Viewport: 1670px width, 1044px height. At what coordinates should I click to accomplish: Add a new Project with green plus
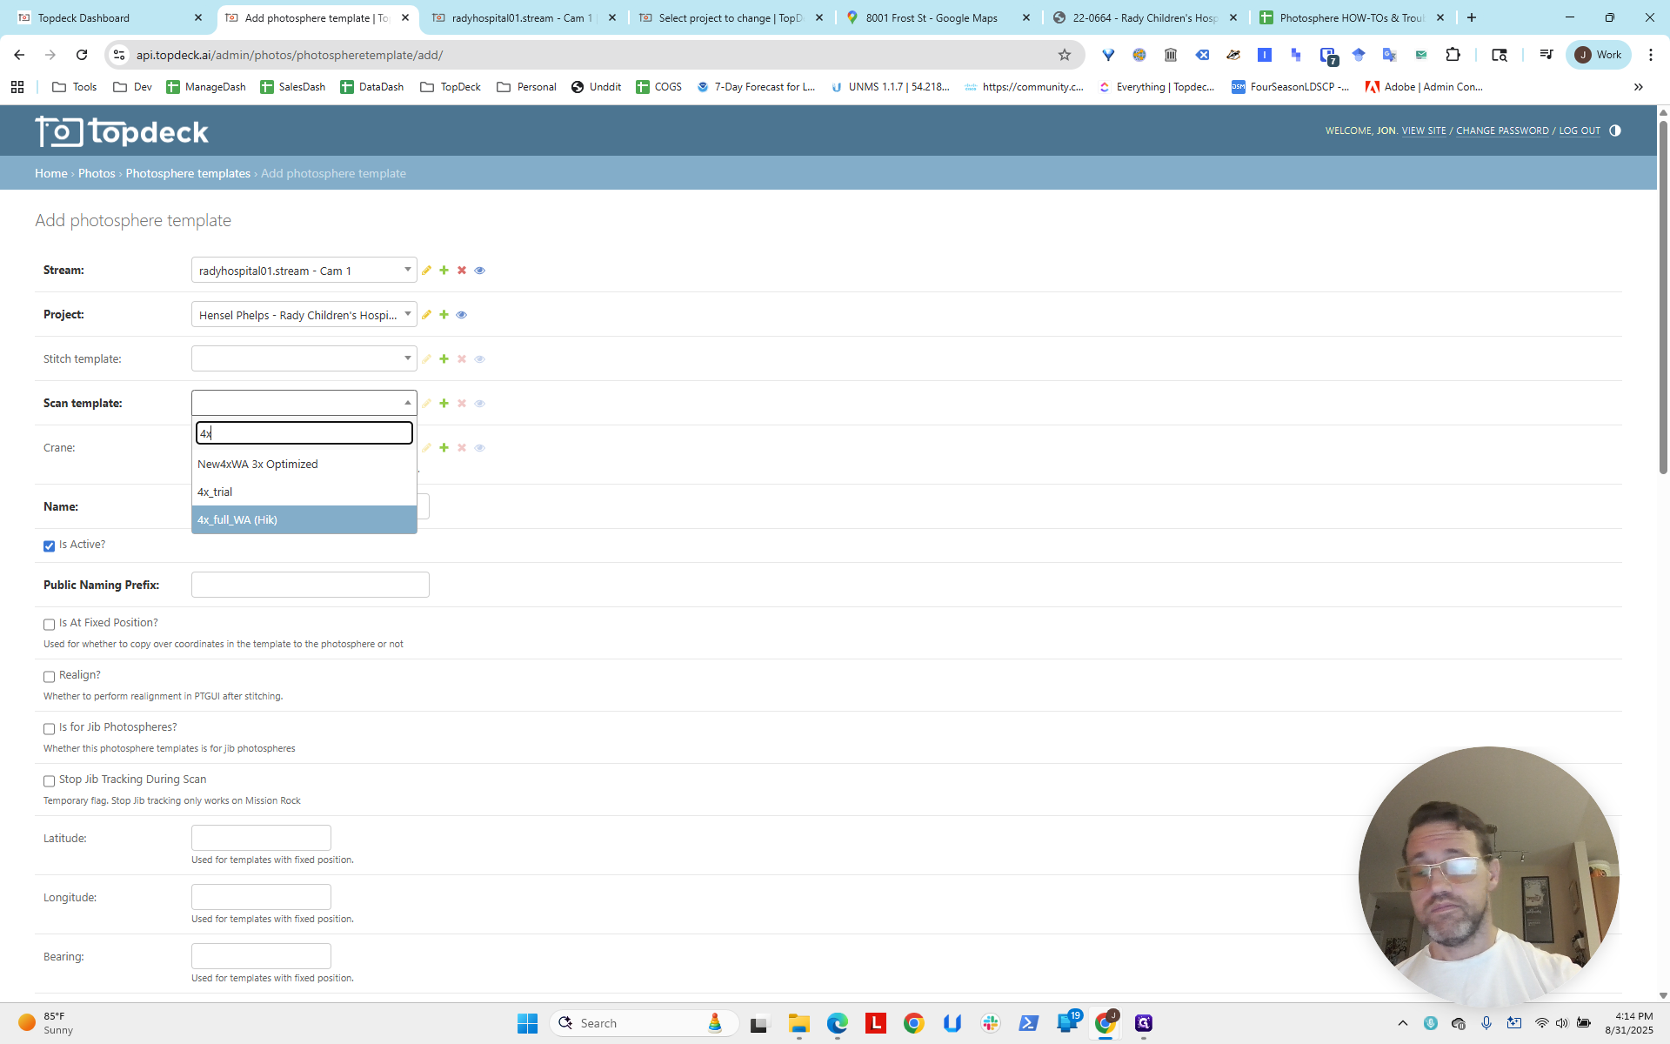pos(444,315)
